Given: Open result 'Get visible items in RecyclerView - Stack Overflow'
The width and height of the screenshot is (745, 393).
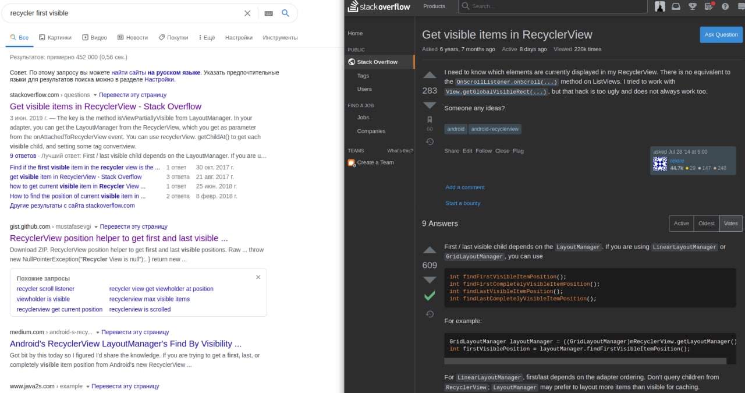Looking at the screenshot, I should point(105,107).
